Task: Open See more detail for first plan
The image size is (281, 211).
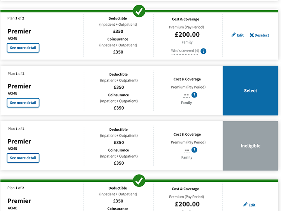Action: coord(23,48)
